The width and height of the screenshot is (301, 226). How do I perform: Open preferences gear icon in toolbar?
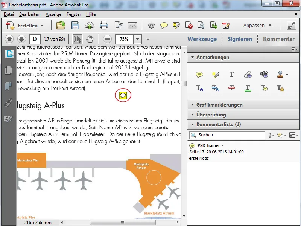click(x=152, y=25)
